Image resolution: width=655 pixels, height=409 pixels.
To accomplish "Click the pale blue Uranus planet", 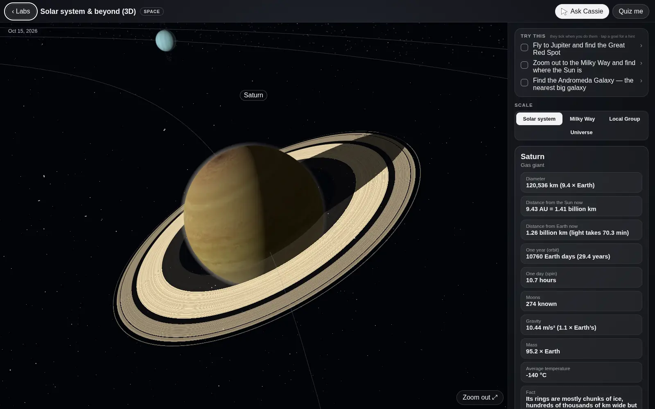I will 165,40.
